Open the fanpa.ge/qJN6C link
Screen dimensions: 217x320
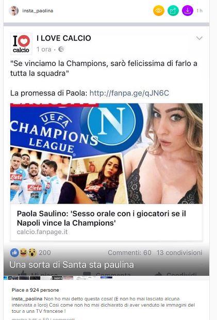click(129, 93)
